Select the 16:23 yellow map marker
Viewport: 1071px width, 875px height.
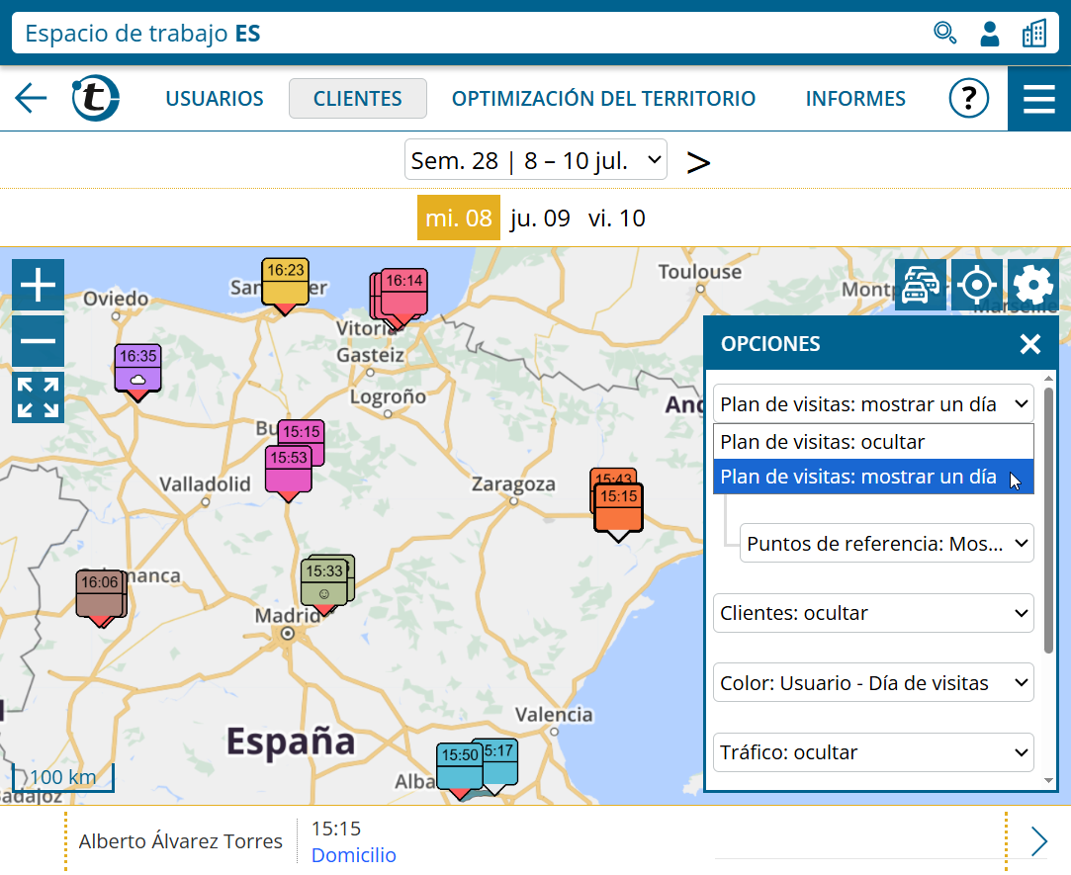(x=286, y=286)
